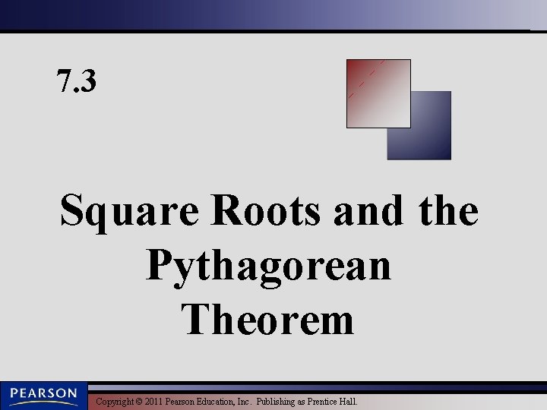
Task: Click the title line "Square Roots and the"
Action: coord(269,212)
